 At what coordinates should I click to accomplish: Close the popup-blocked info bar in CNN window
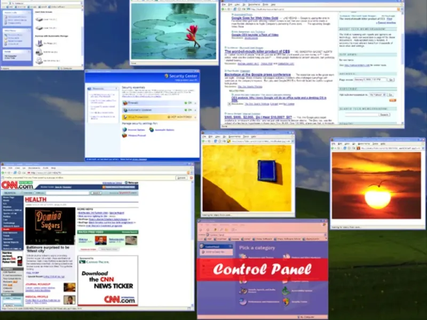[191, 178]
